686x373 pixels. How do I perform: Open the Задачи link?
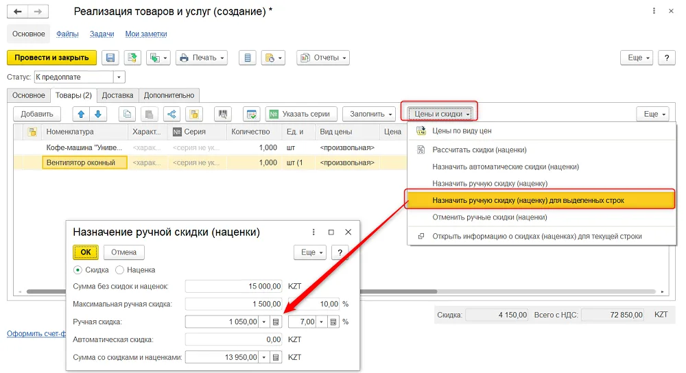102,34
